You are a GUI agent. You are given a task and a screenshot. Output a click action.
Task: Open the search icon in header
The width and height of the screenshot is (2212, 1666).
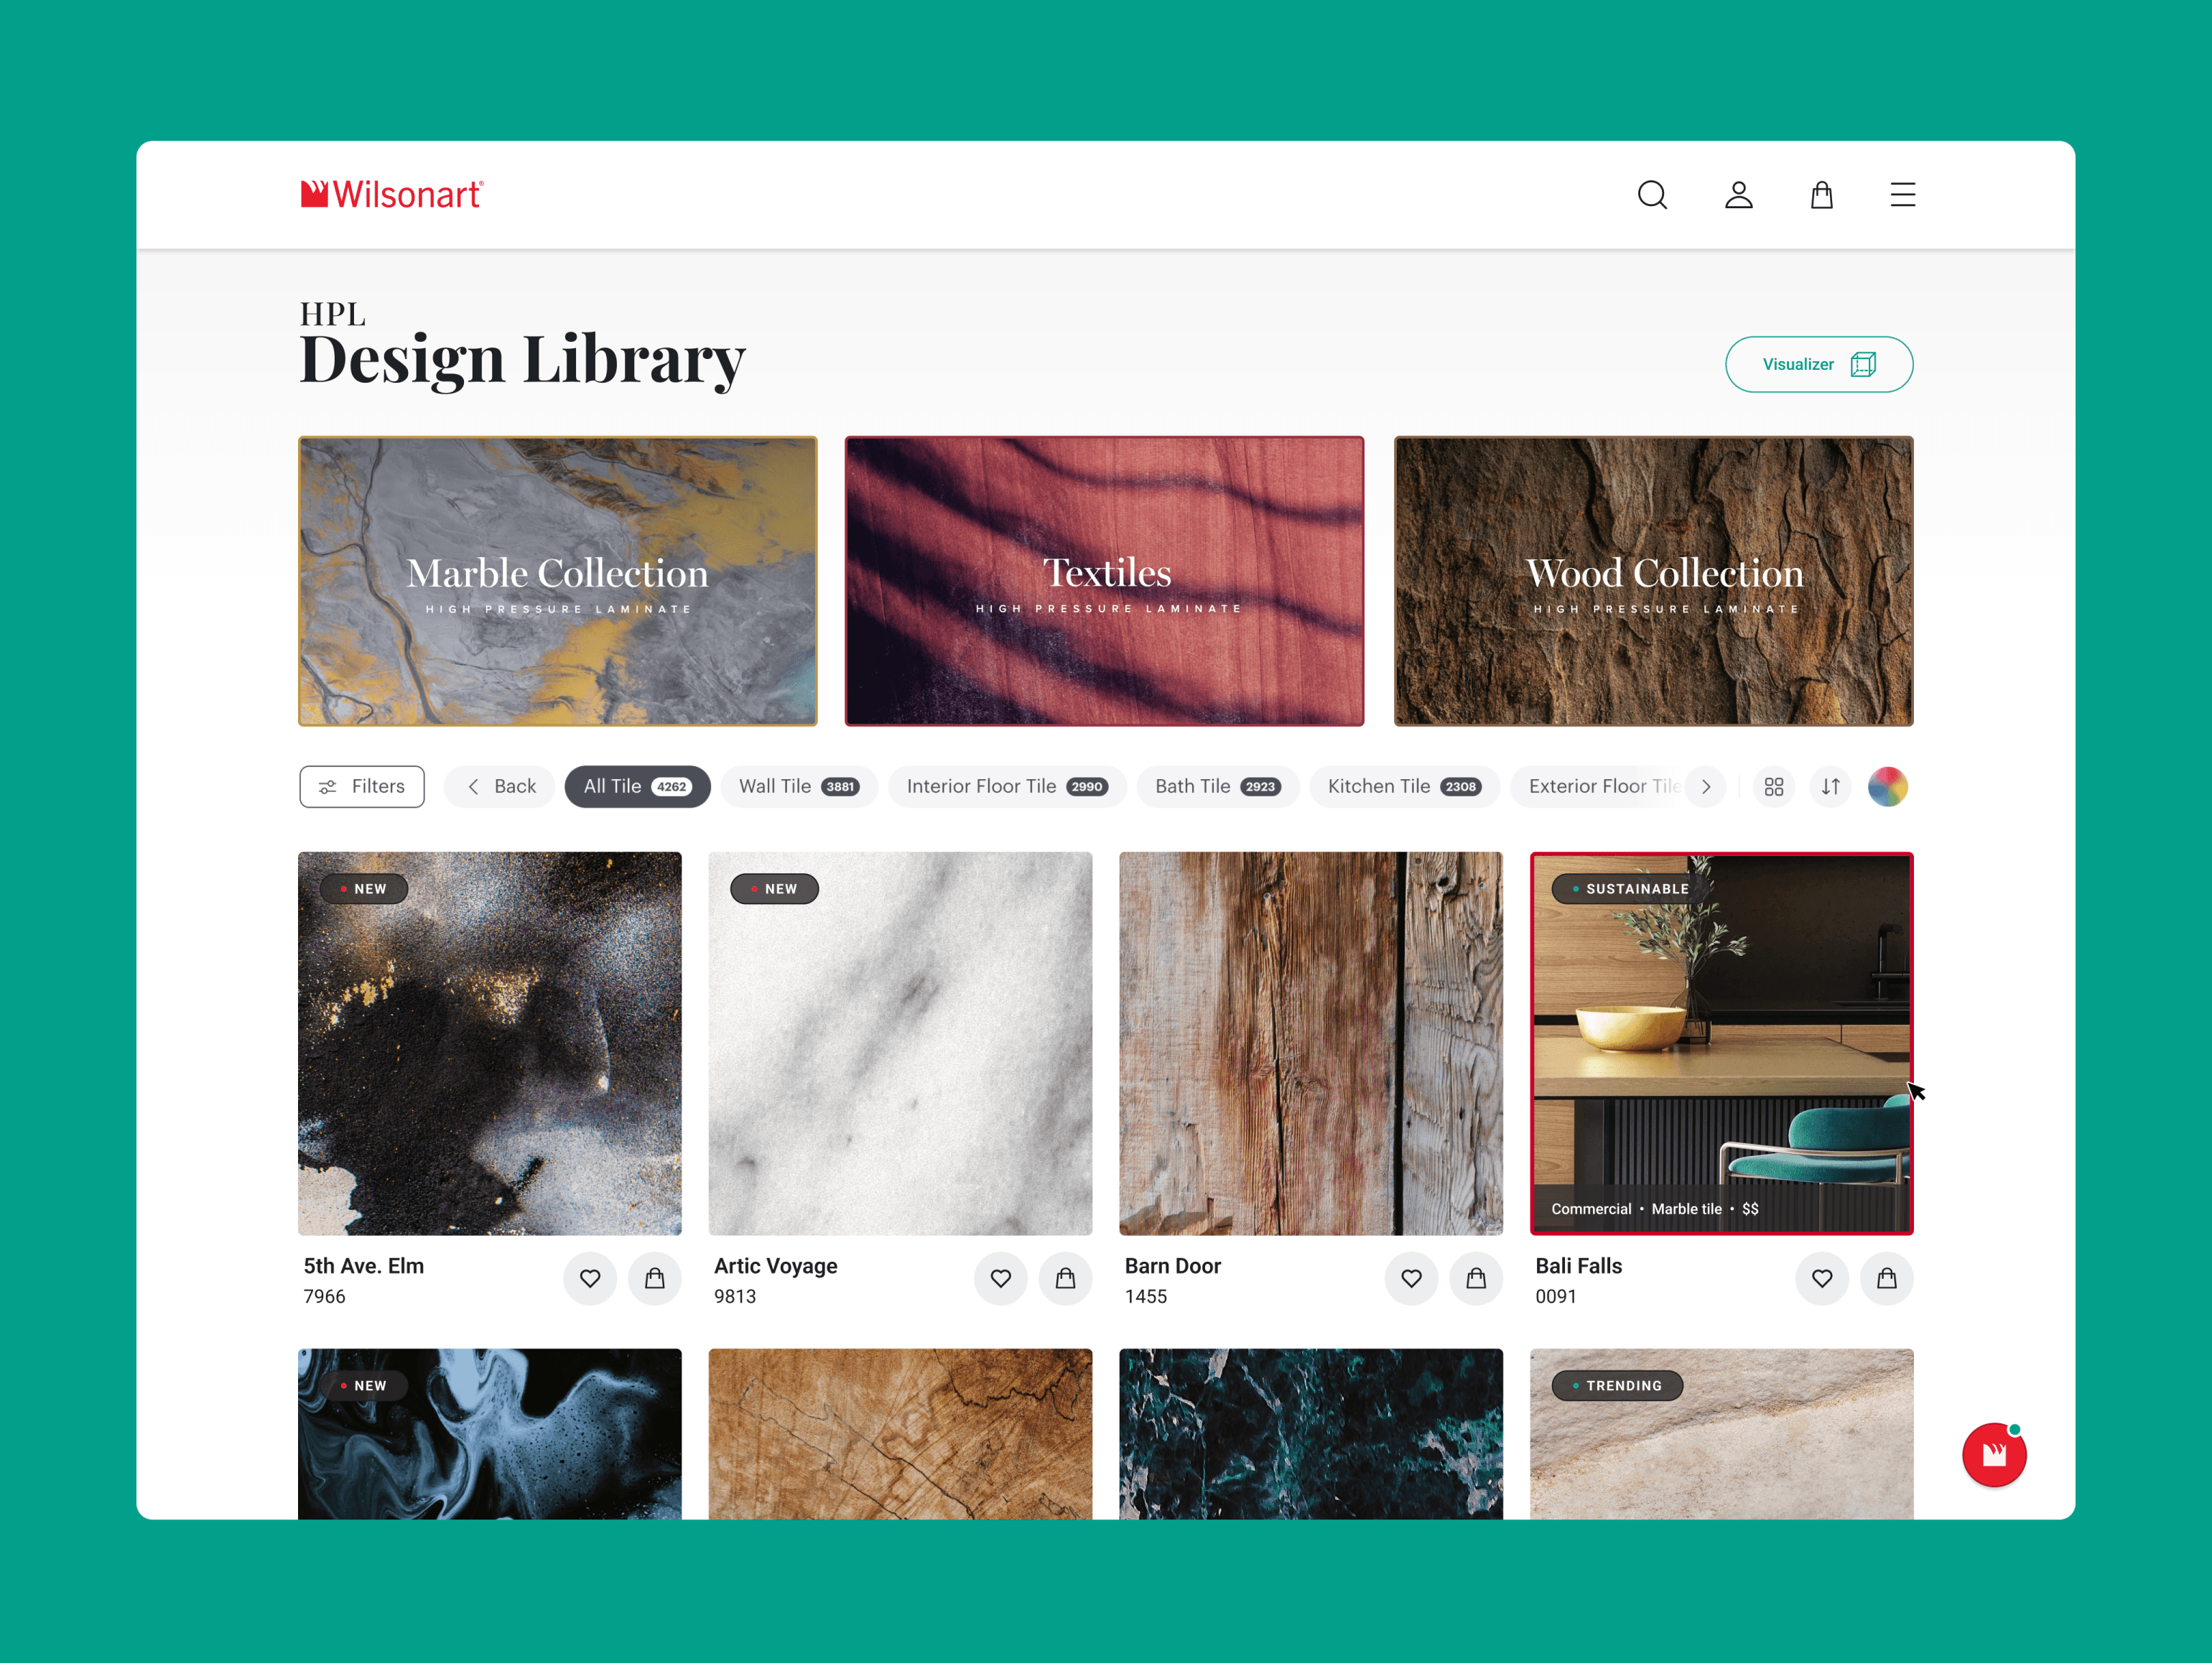pyautogui.click(x=1652, y=195)
